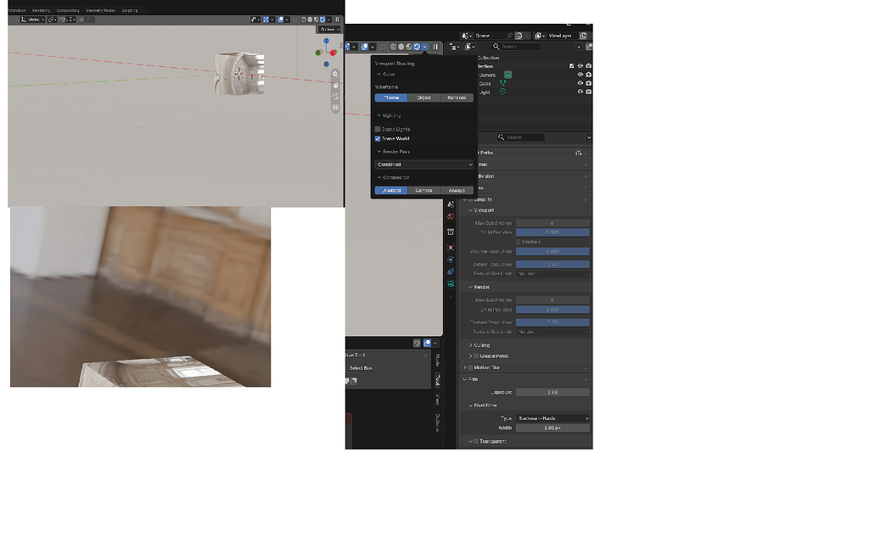
Task: Open the Collection properties tab
Action: pyautogui.click(x=451, y=232)
